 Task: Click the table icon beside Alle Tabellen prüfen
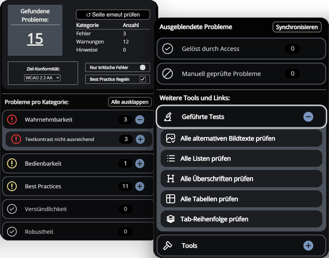(x=171, y=199)
